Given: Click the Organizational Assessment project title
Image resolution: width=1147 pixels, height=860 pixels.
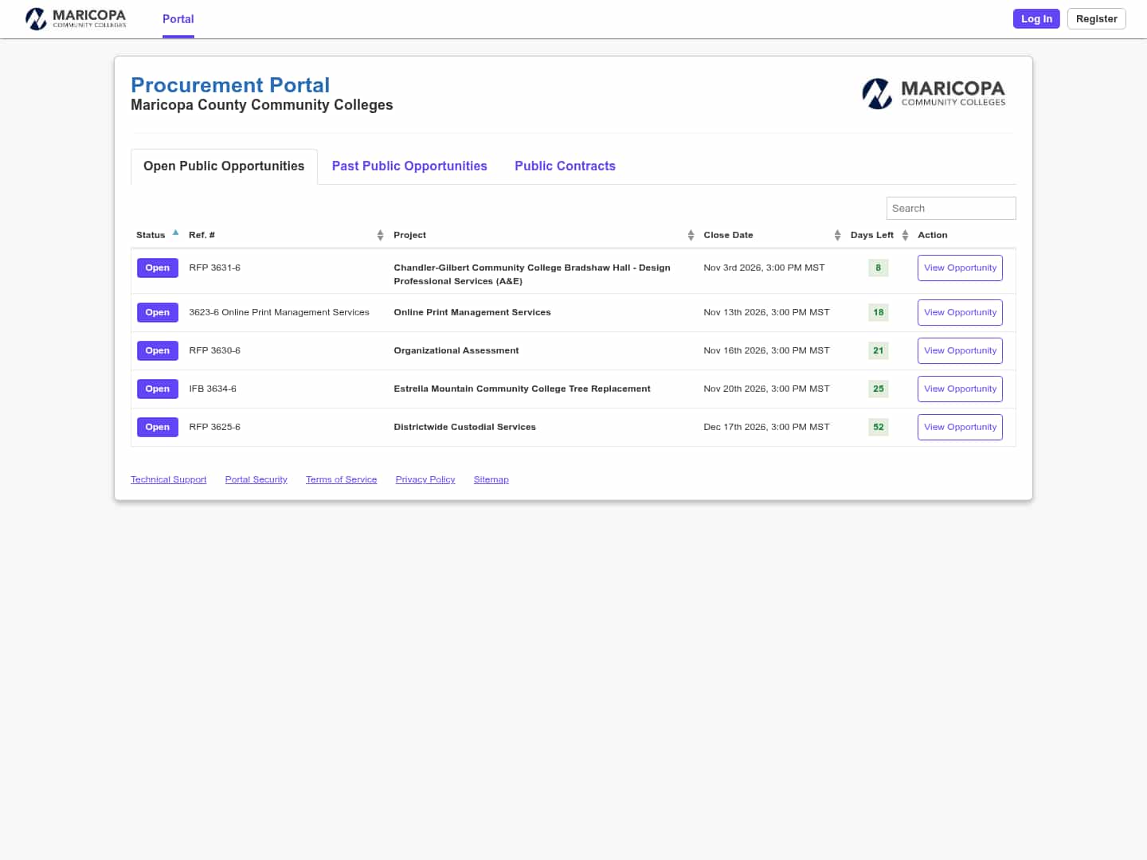Looking at the screenshot, I should pyautogui.click(x=456, y=351).
